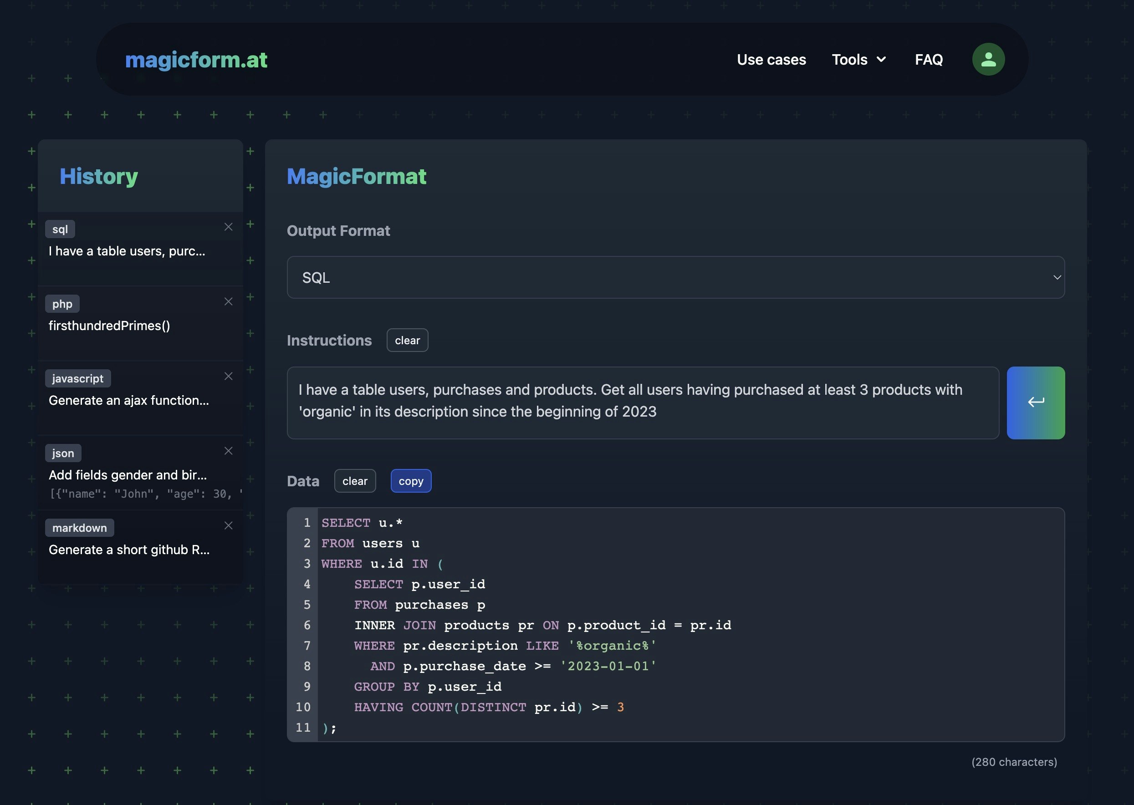Click the MagicFormat heading

[357, 177]
